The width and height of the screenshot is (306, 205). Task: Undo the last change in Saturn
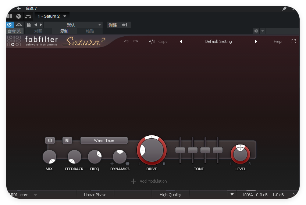126,41
